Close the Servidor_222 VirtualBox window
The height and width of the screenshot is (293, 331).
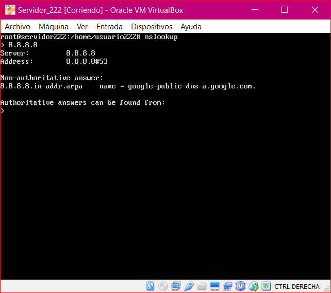coord(315,10)
